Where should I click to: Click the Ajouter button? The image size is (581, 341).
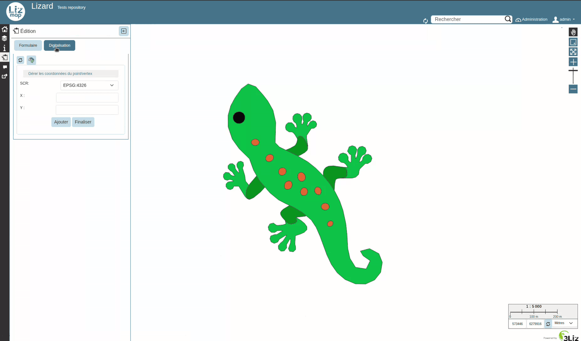point(61,122)
